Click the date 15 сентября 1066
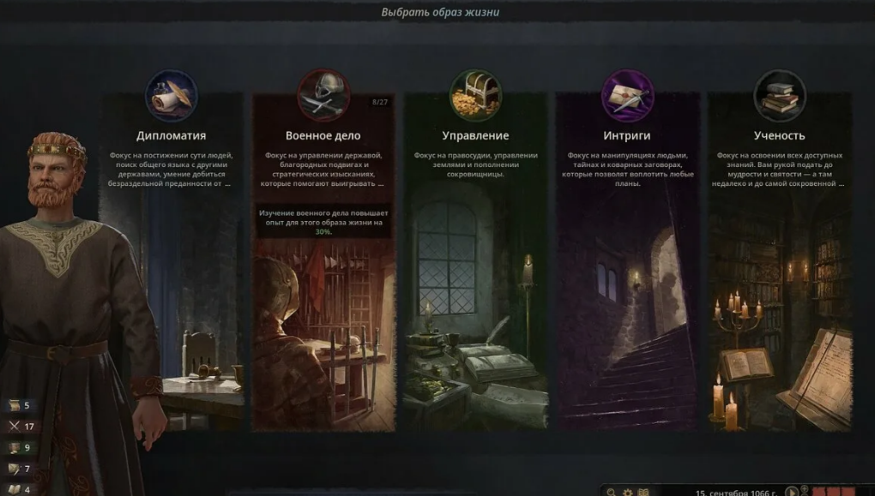This screenshot has height=496, width=875. click(x=736, y=493)
